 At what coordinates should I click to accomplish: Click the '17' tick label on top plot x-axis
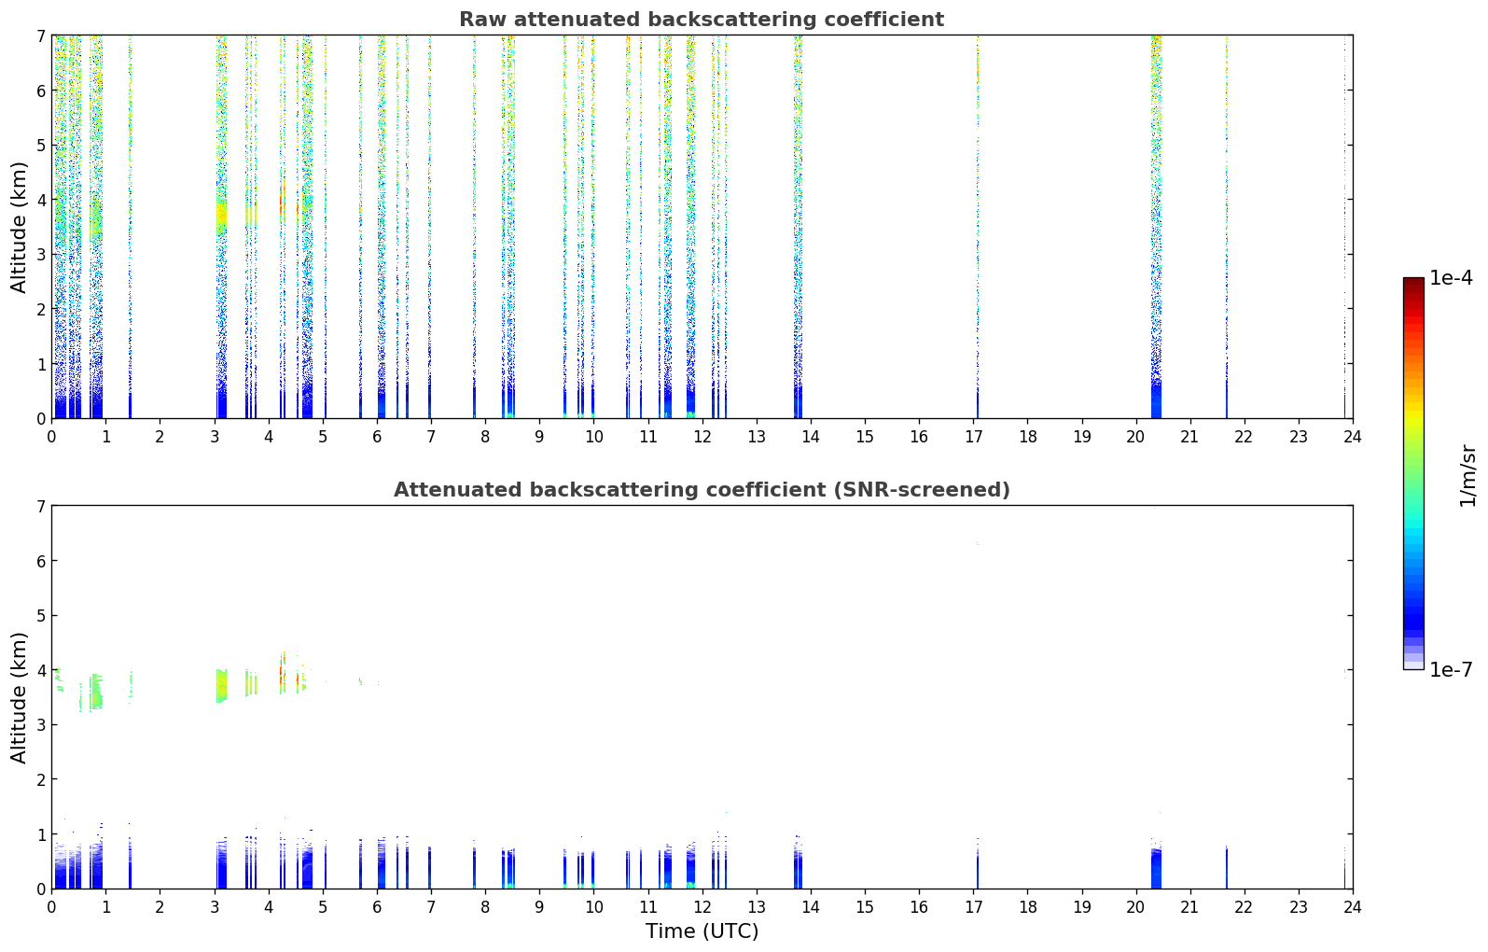tap(973, 436)
